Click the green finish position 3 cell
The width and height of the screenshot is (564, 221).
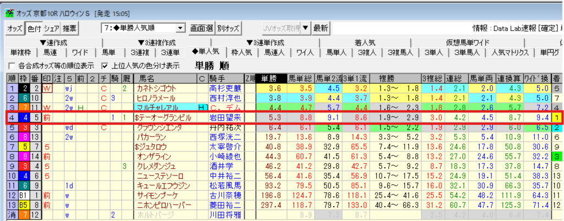click(x=557, y=157)
